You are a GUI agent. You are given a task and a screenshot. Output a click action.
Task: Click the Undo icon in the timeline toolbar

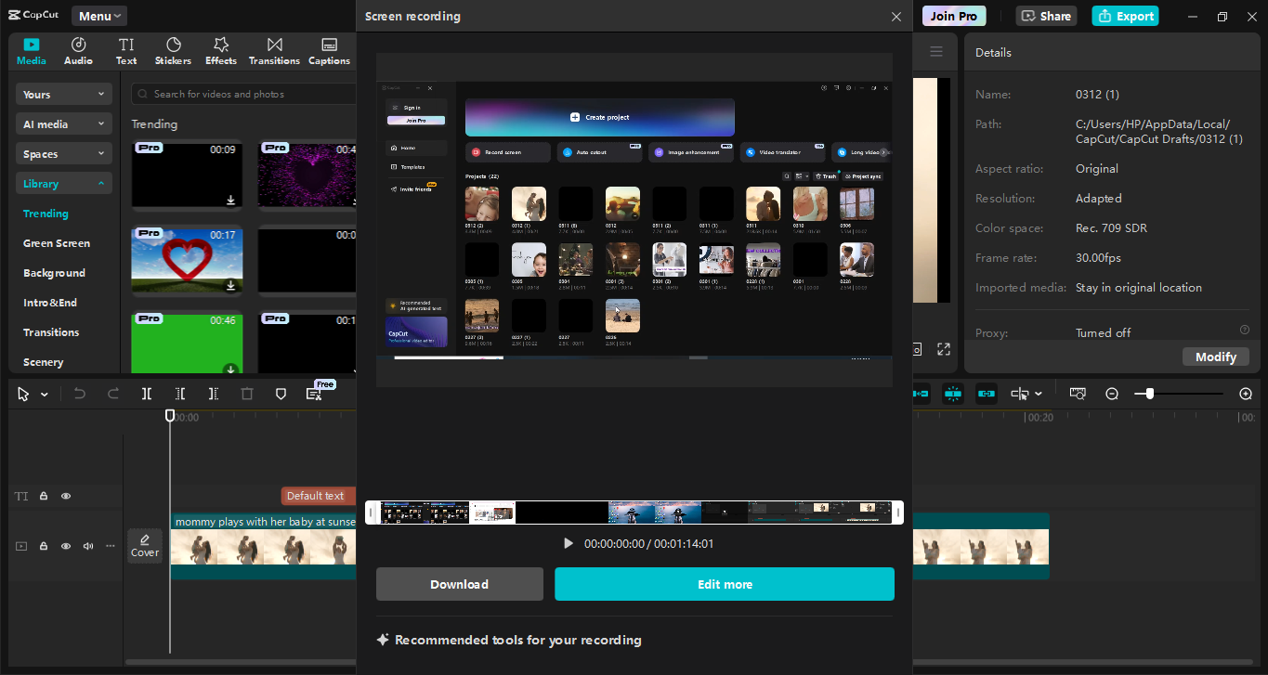pos(79,394)
